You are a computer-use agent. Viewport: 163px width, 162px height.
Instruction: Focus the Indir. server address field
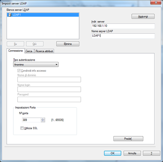[123, 26]
